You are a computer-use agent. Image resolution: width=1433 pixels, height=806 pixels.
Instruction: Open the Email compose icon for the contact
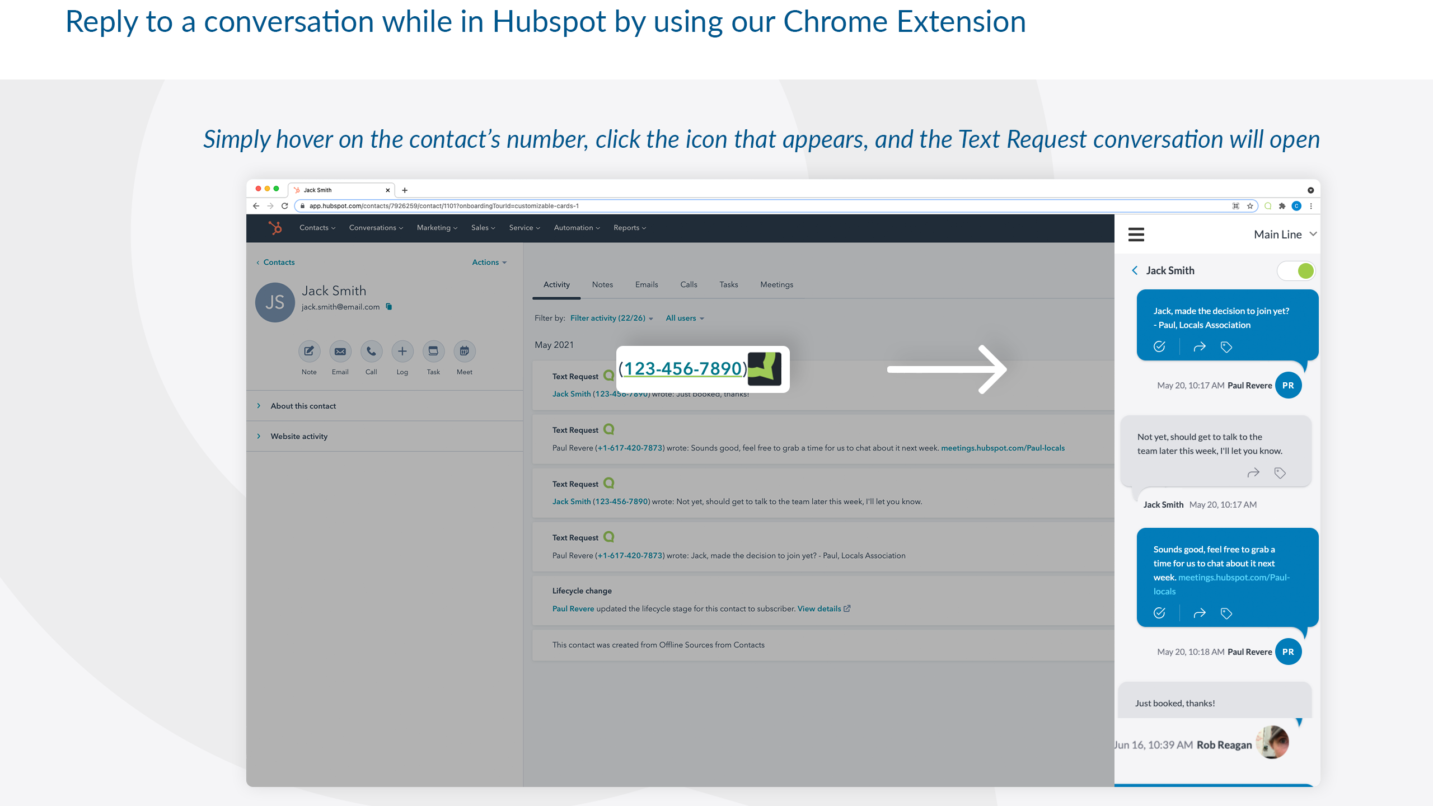pyautogui.click(x=340, y=352)
